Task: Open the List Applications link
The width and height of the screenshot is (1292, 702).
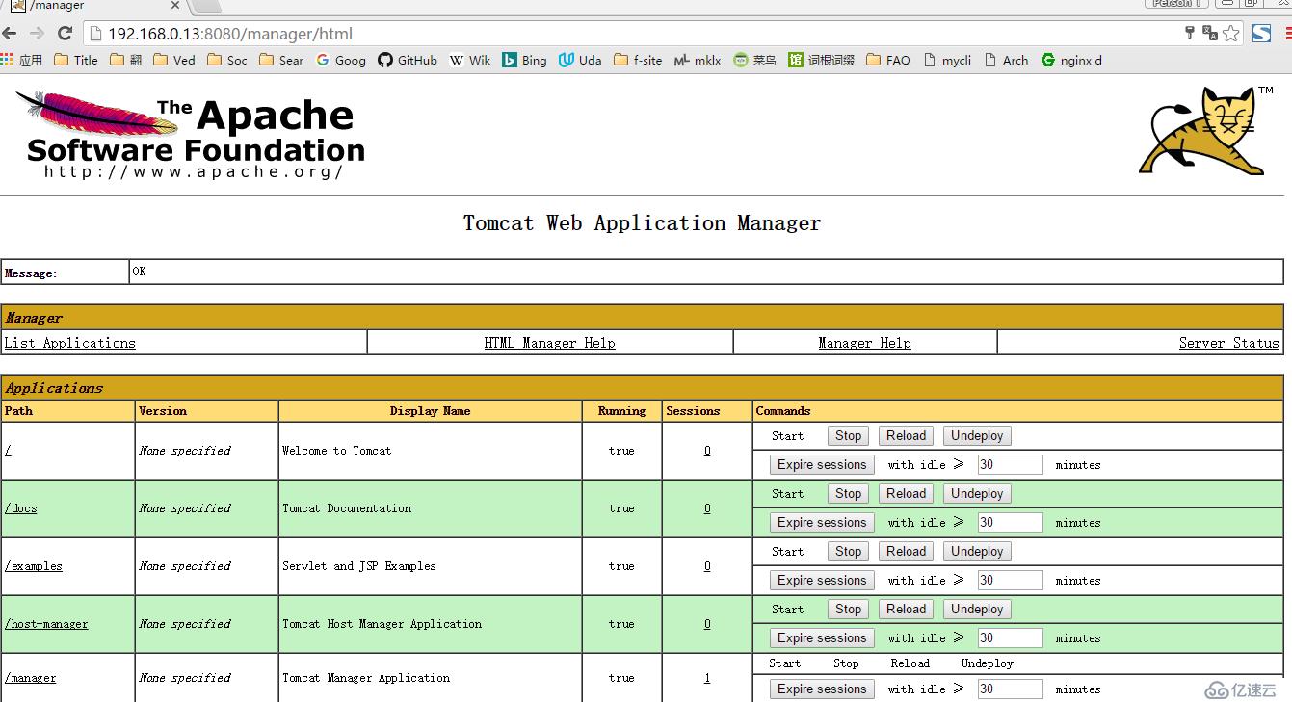Action: point(69,343)
